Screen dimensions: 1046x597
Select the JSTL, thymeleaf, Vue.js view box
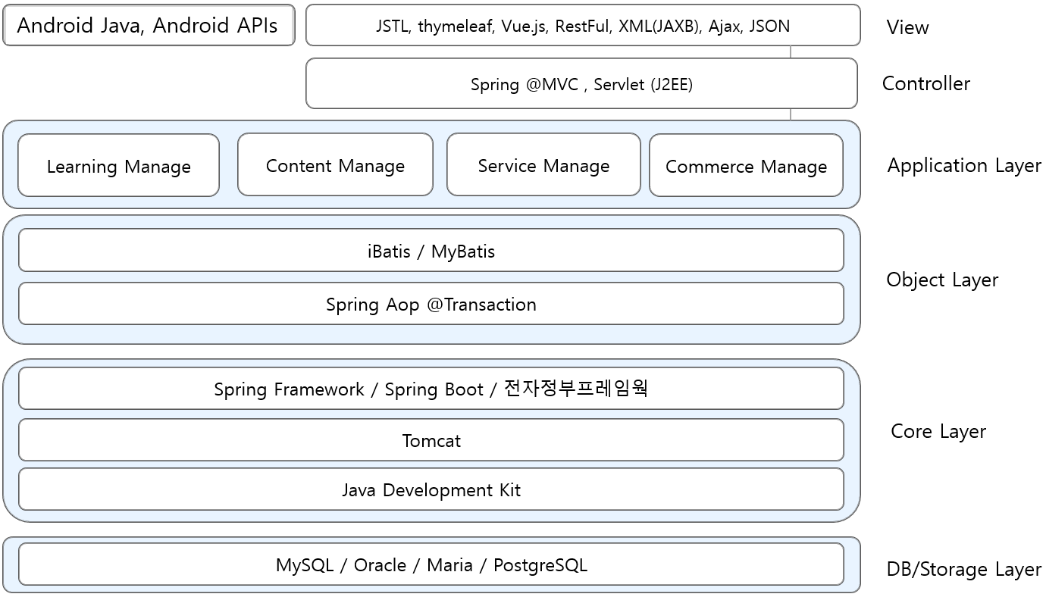[582, 26]
